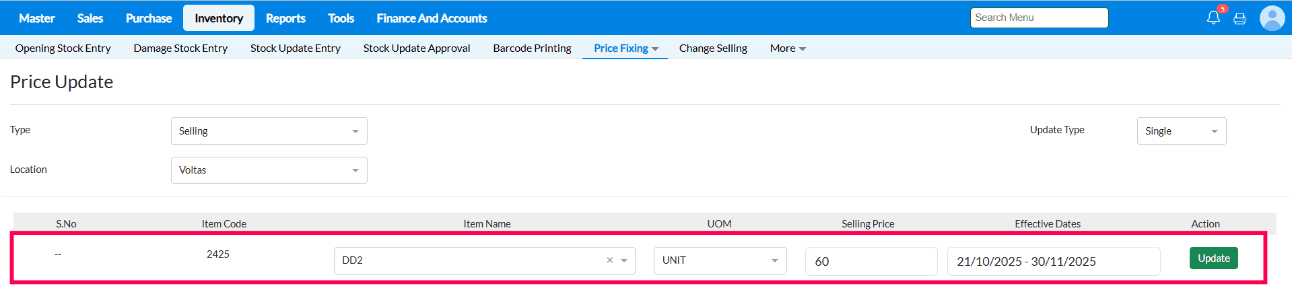Screen dimensions: 1292x290
Task: Expand the Price Fixing submenu
Action: point(625,48)
